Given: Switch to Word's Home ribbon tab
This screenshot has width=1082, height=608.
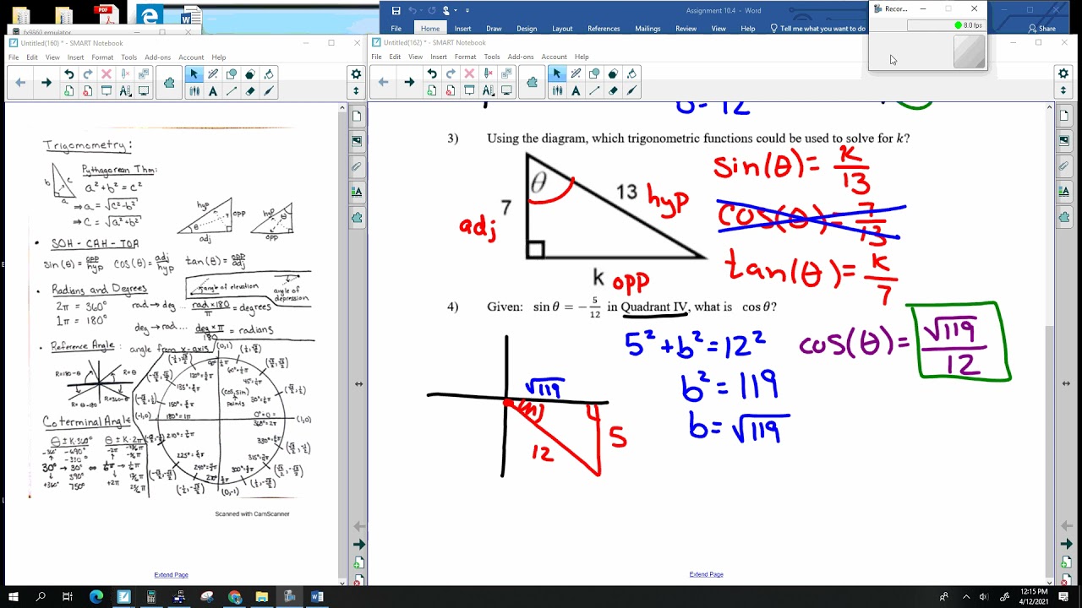Looking at the screenshot, I should tap(430, 29).
